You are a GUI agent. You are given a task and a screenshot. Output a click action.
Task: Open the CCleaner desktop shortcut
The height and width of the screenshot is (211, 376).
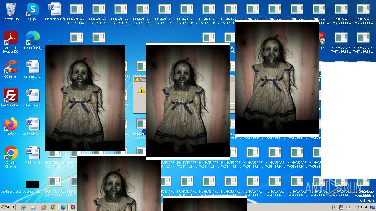(11, 69)
